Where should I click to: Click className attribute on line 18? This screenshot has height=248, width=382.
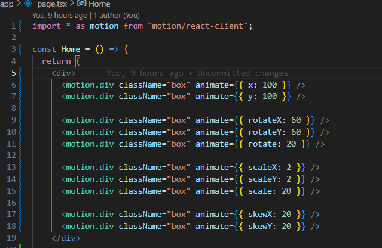[x=140, y=226]
